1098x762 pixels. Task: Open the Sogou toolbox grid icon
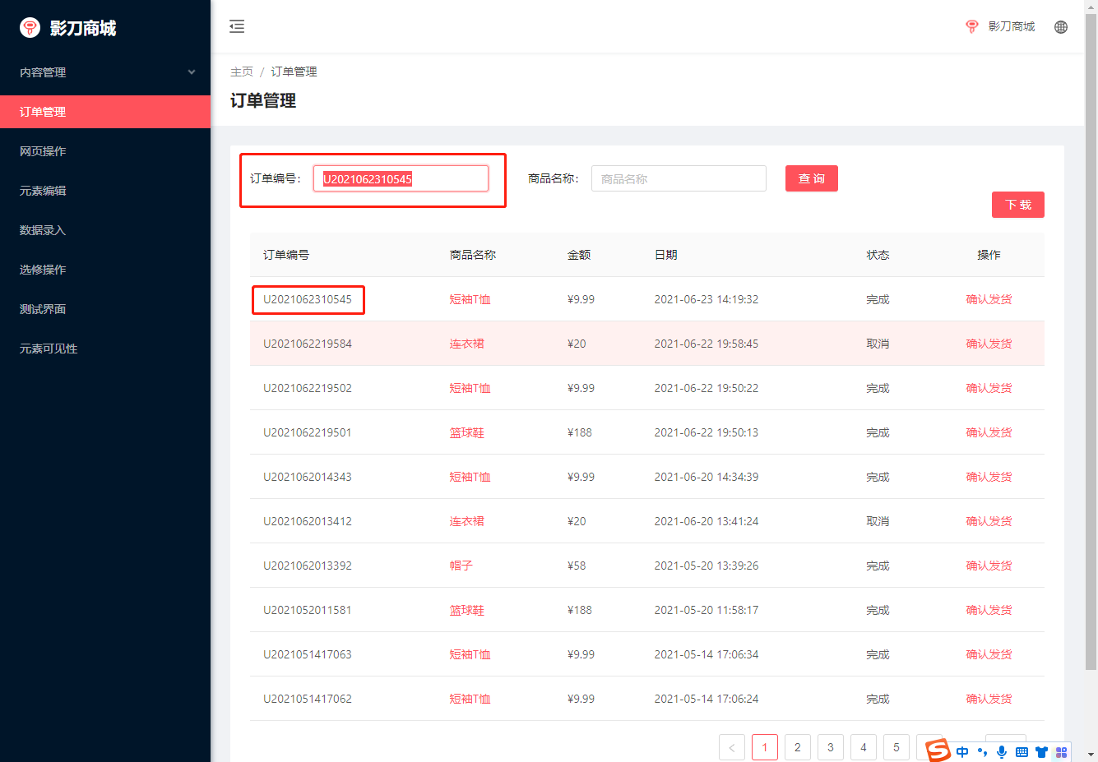click(x=1061, y=752)
